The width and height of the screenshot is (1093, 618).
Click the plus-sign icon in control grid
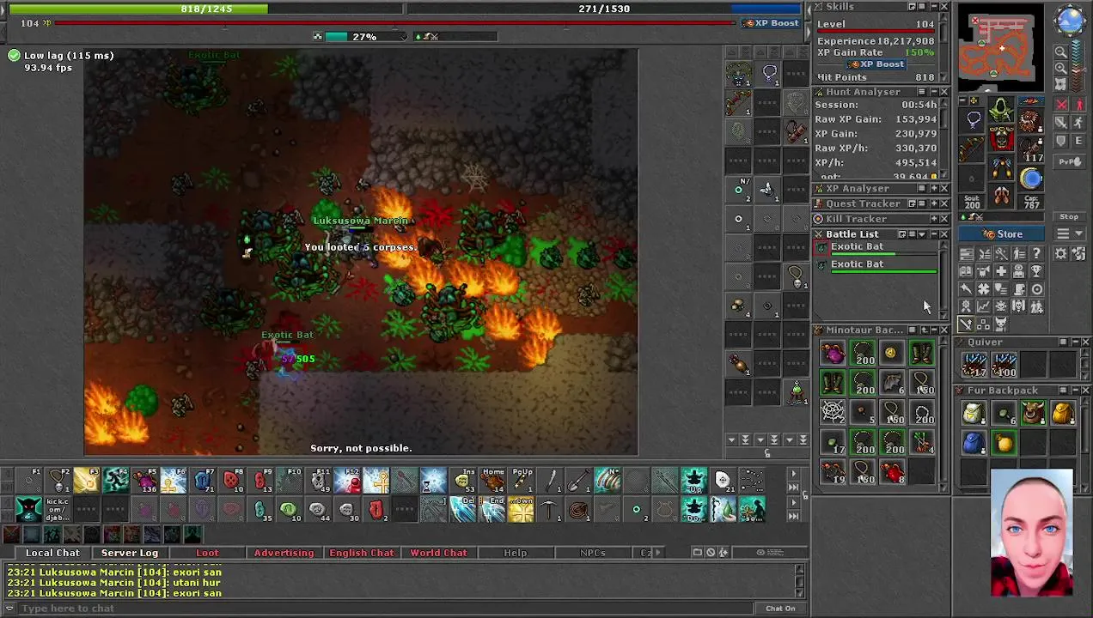pos(1002,271)
